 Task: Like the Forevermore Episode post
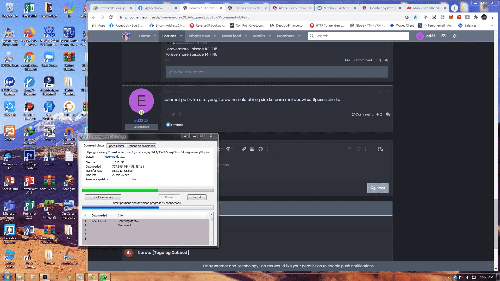pyautogui.click(x=348, y=60)
